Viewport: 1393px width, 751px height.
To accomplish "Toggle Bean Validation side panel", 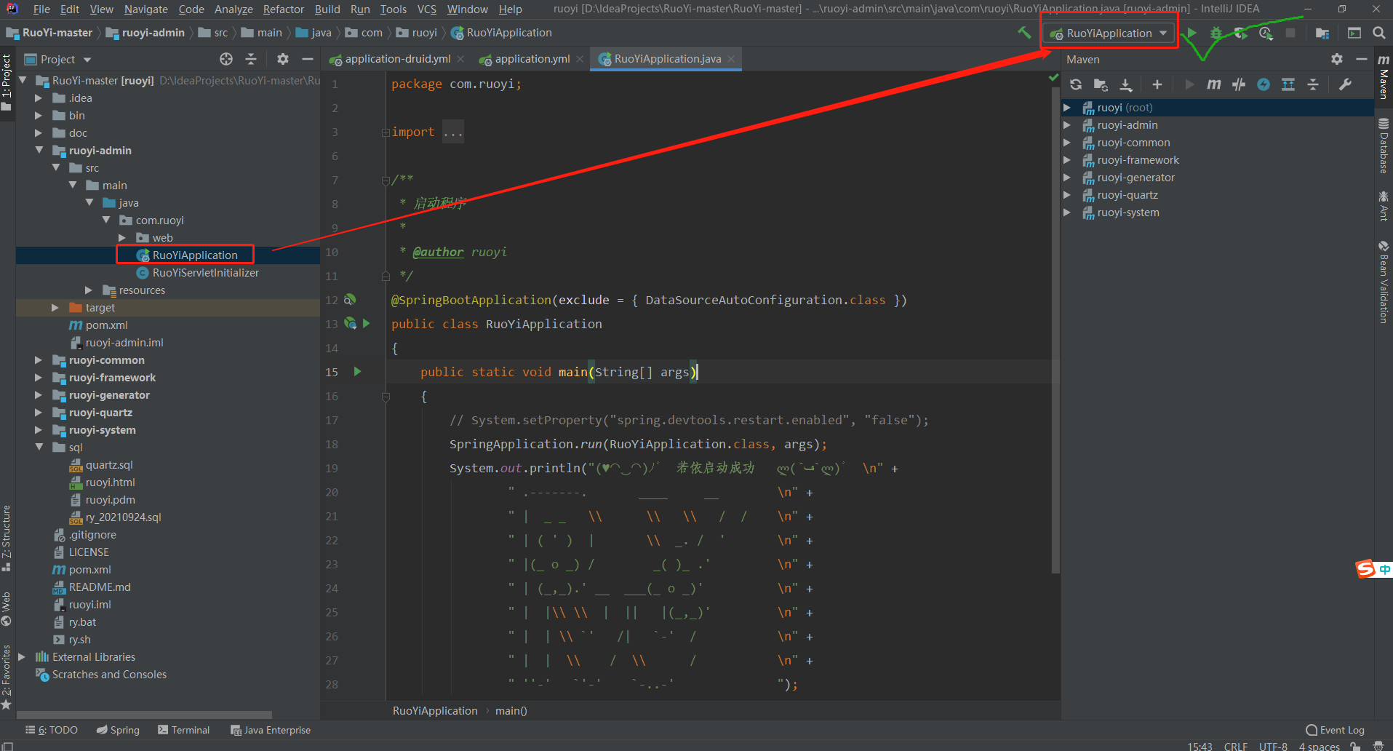I will (1384, 282).
